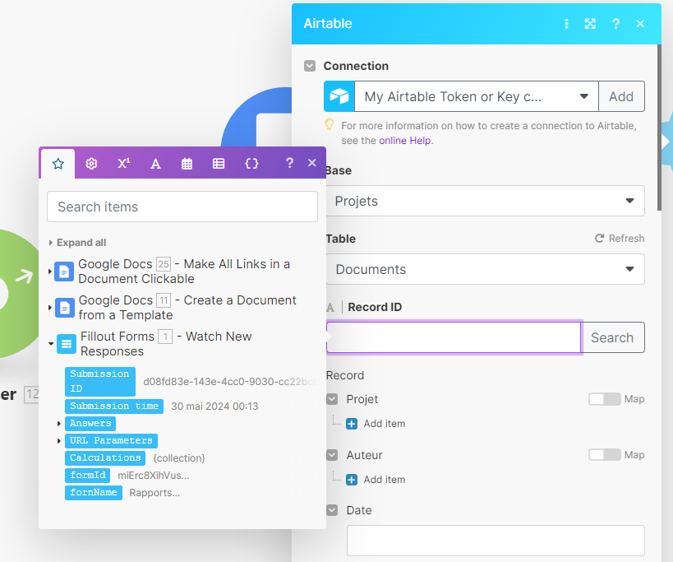Close the Airtable module panel
The width and height of the screenshot is (673, 562).
point(640,24)
